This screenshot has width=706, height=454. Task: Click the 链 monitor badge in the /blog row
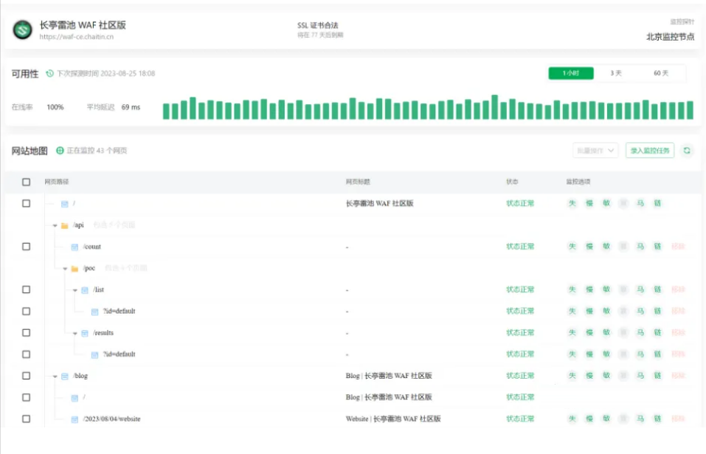coord(657,376)
